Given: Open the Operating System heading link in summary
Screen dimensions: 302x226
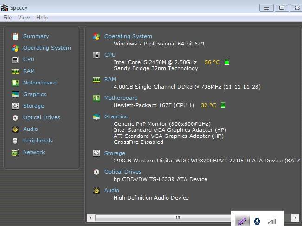Looking at the screenshot, I should (x=128, y=36).
